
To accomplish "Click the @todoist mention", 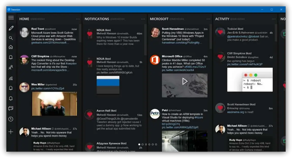I will click(253, 37).
